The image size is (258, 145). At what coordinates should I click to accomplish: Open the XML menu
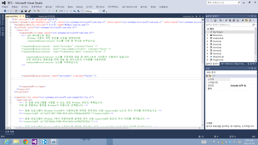[x=79, y=7]
